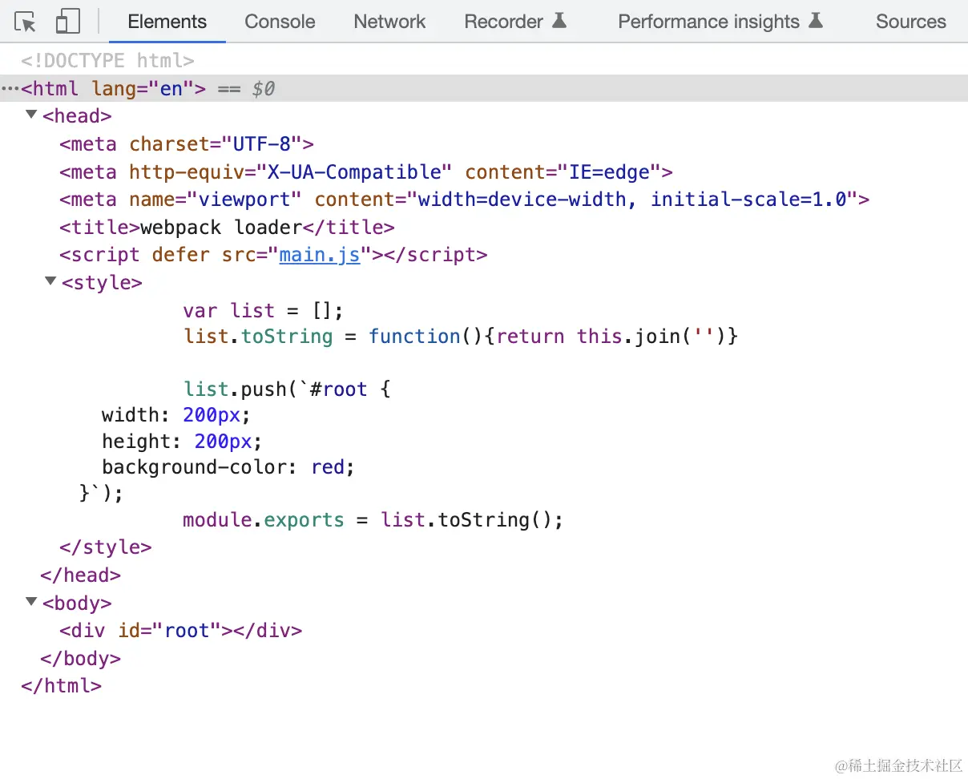
Task: Select the closing html tag
Action: (x=62, y=686)
